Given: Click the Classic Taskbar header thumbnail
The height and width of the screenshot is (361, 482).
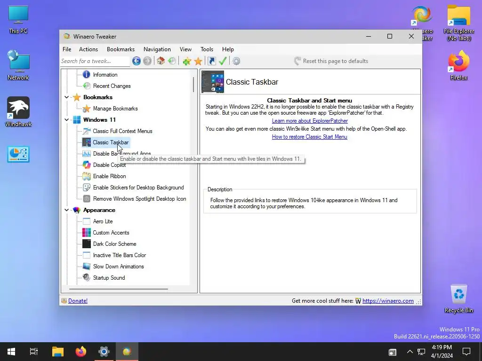Looking at the screenshot, I should 213,82.
